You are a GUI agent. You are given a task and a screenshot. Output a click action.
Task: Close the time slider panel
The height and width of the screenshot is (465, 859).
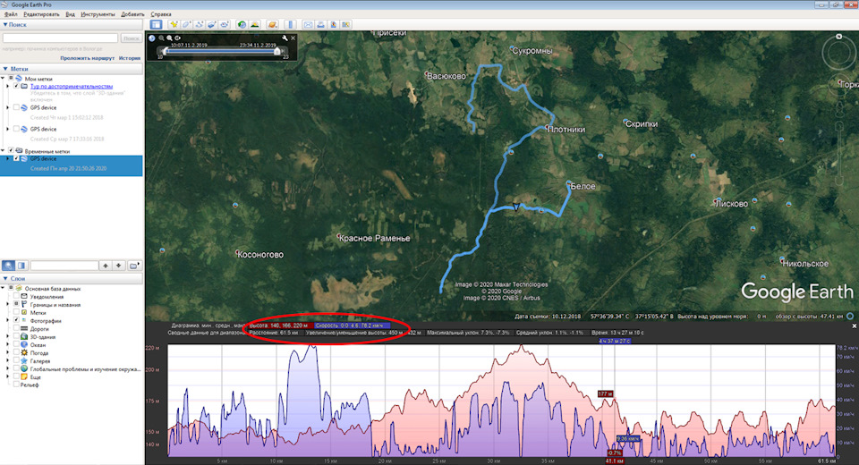point(293,38)
